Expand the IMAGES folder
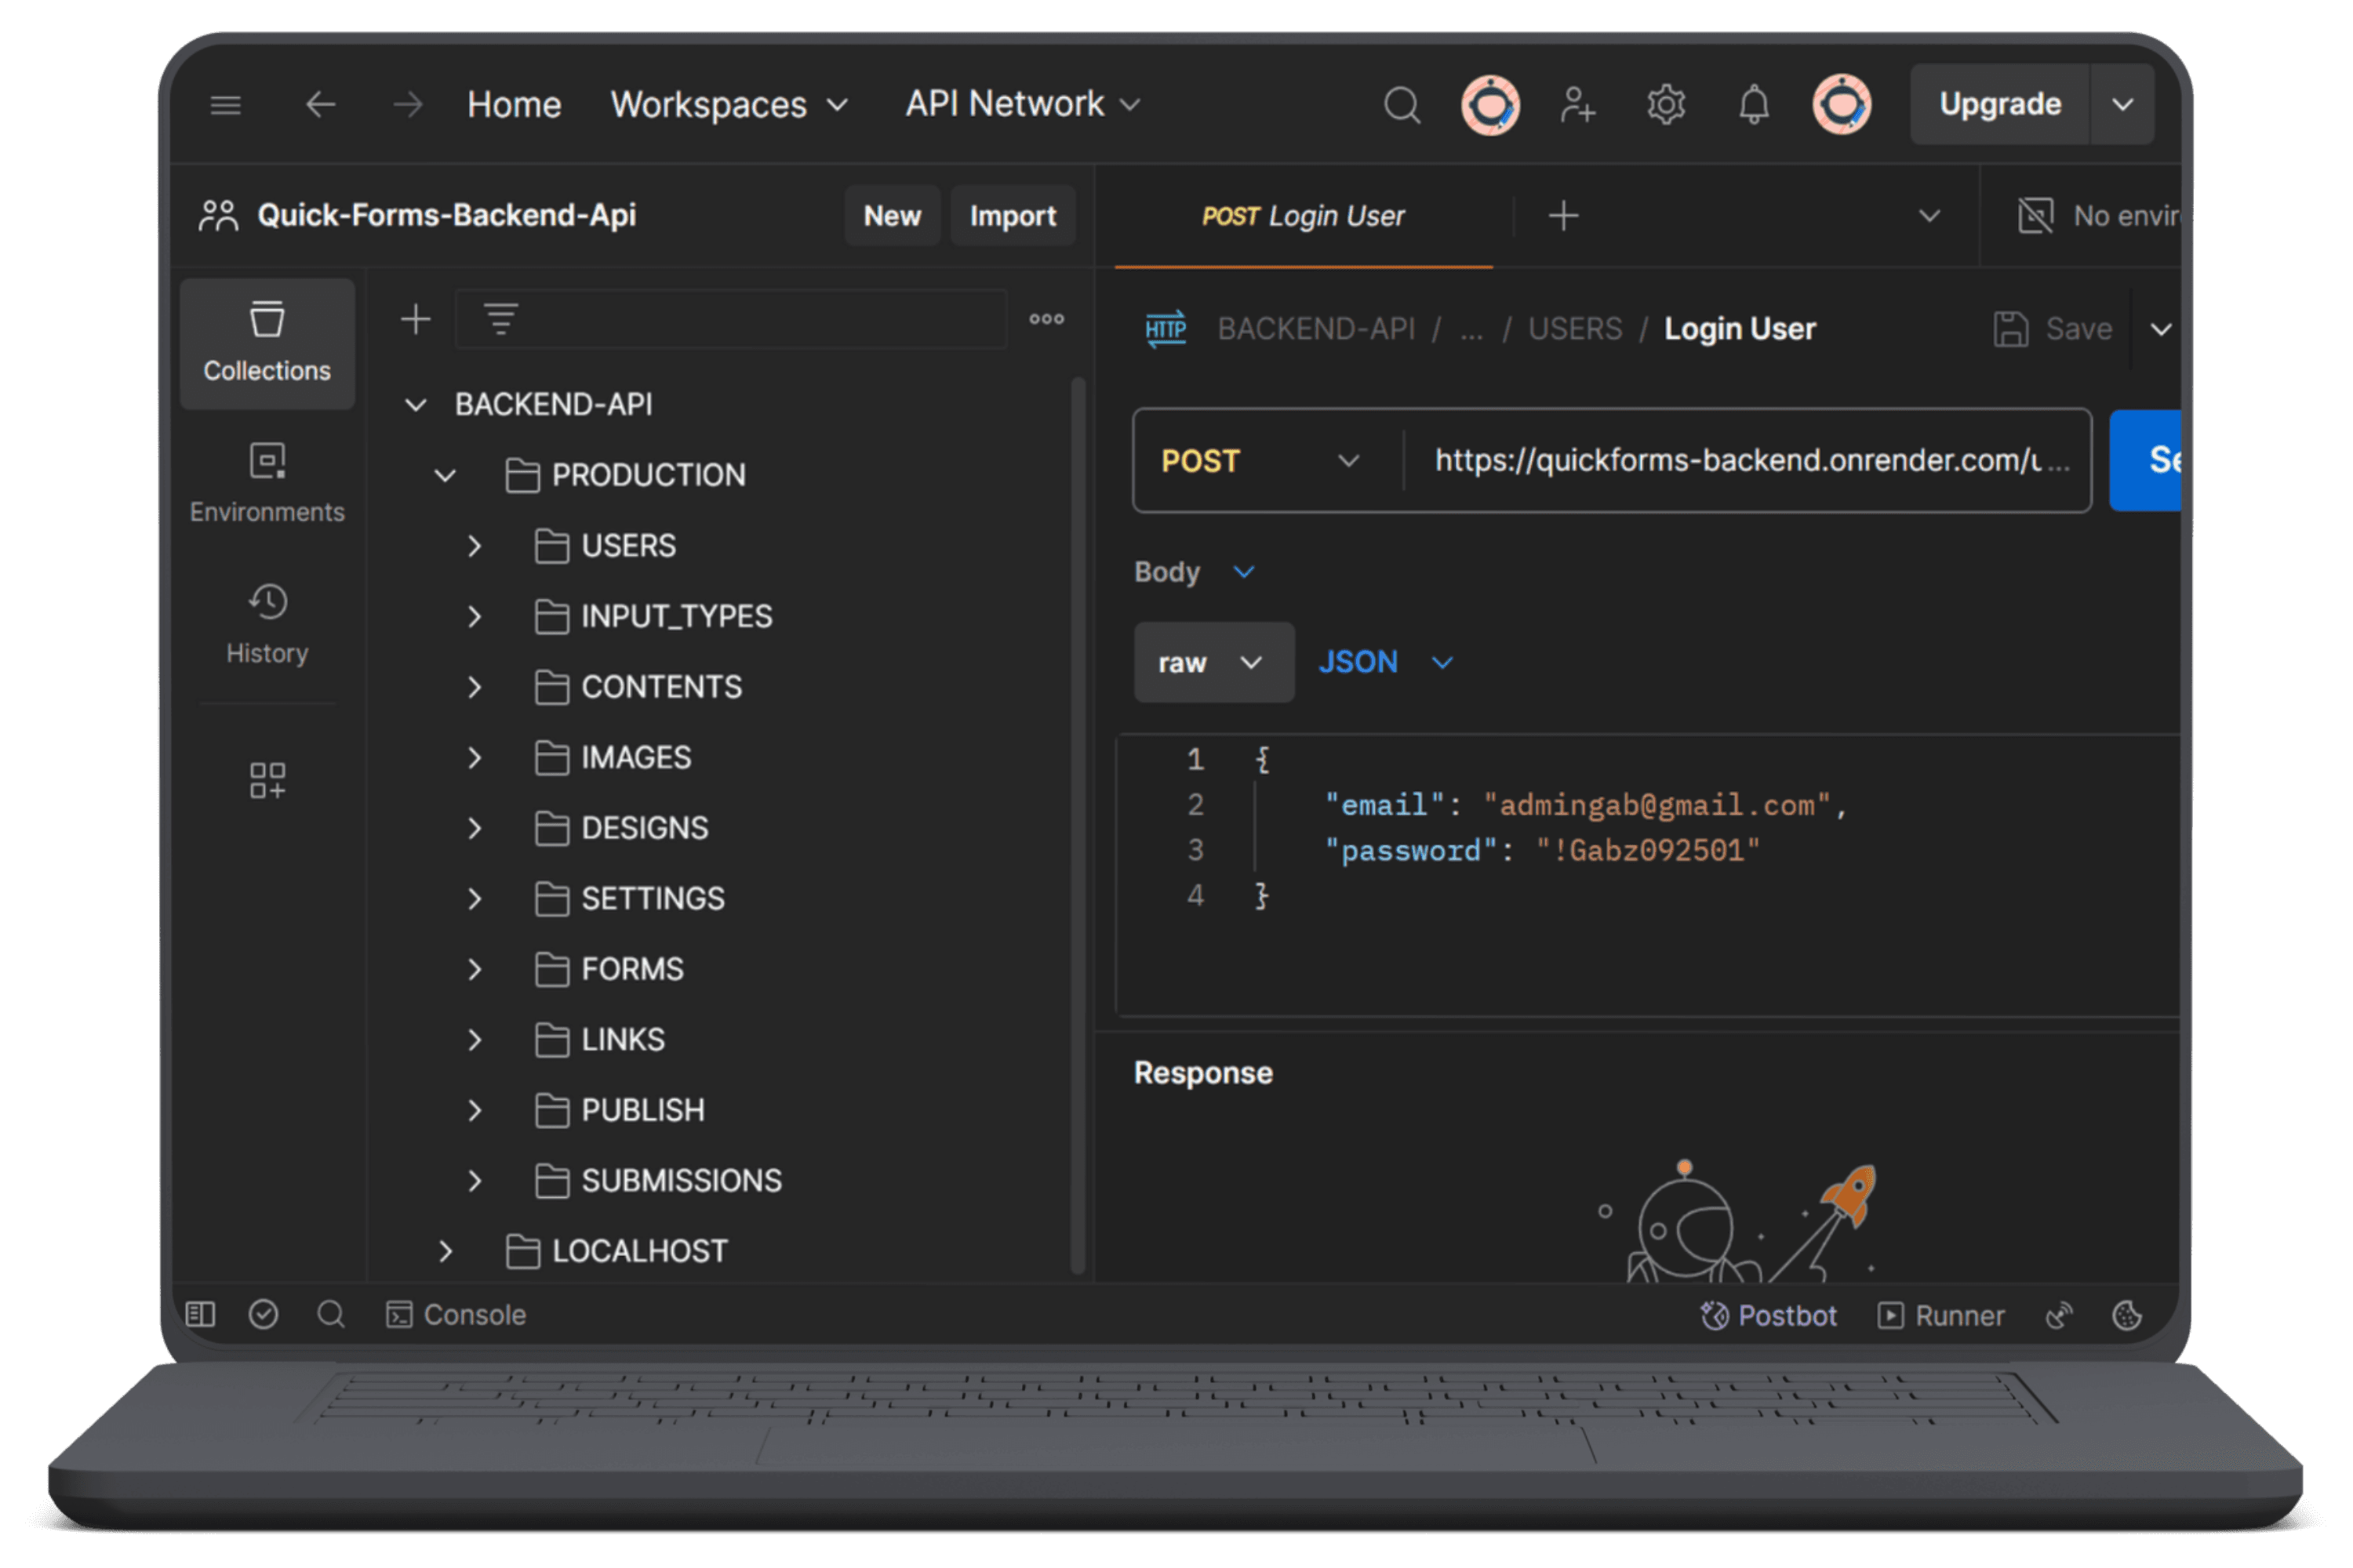The image size is (2353, 1568). (x=475, y=758)
